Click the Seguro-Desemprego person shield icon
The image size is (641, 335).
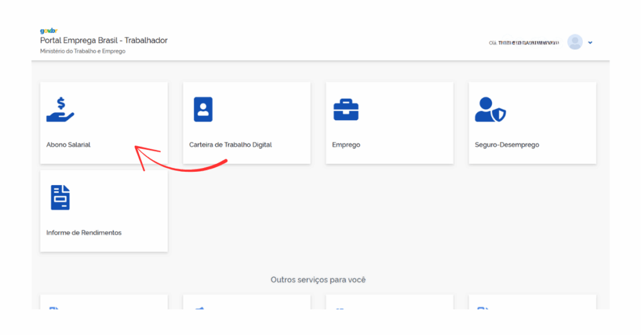click(490, 110)
